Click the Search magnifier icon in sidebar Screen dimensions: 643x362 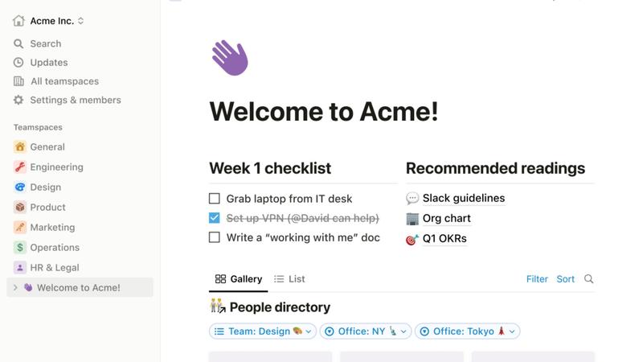18,43
